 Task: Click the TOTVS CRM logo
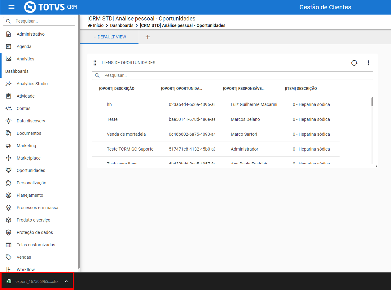pos(51,7)
